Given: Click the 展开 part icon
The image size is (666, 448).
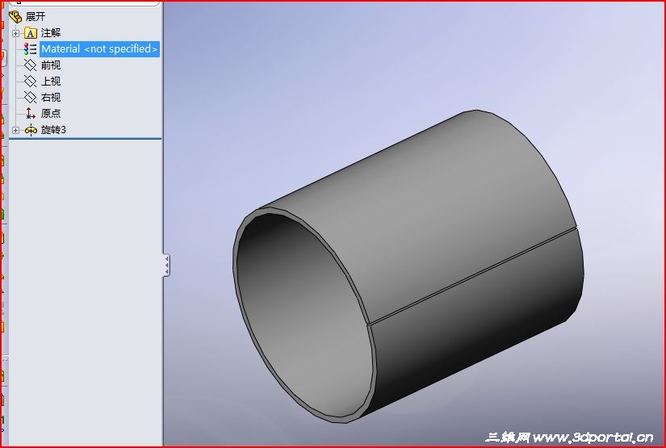Looking at the screenshot, I should [x=15, y=17].
